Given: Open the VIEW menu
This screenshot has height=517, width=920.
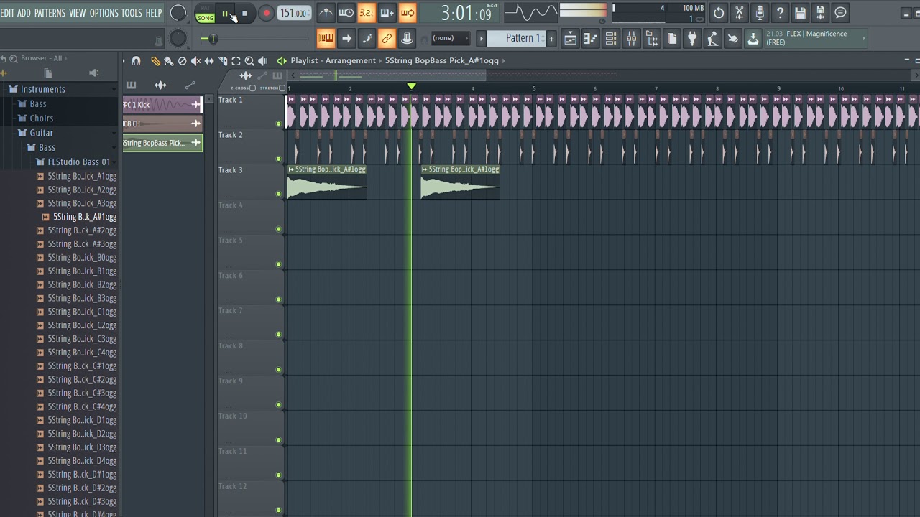Looking at the screenshot, I should tap(78, 13).
